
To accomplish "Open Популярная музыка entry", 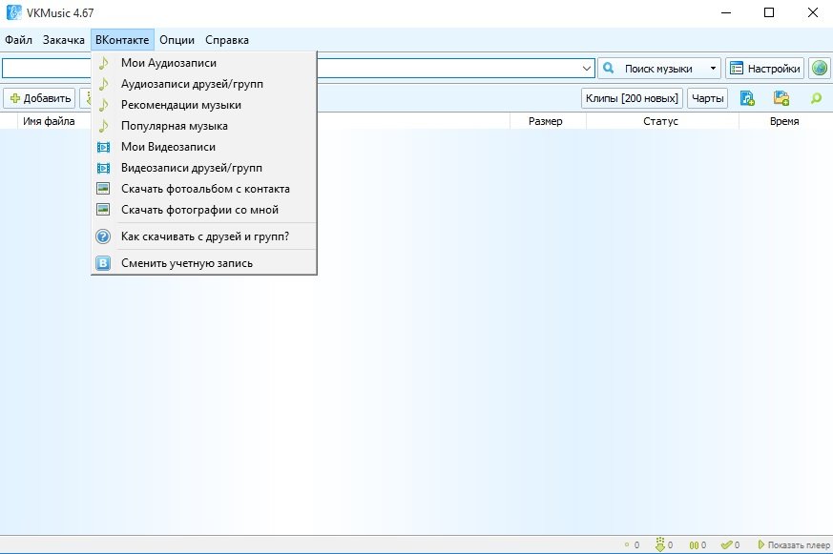I will coord(204,126).
